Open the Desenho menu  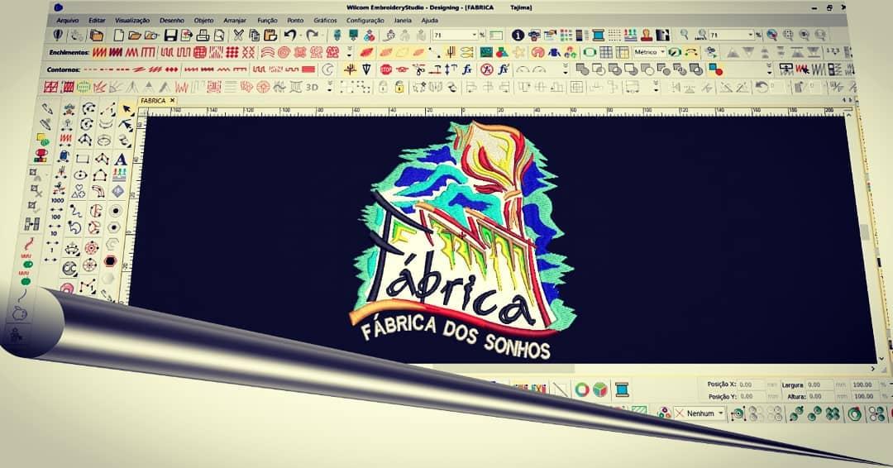click(171, 21)
